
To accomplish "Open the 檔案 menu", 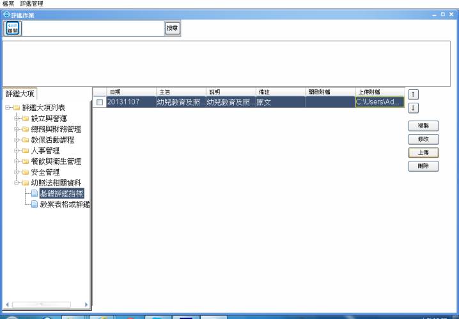I will click(x=10, y=4).
